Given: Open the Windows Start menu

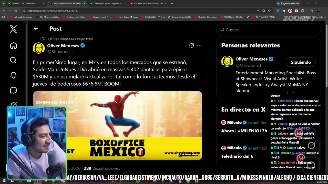Looking at the screenshot, I should pyautogui.click(x=4, y=181).
